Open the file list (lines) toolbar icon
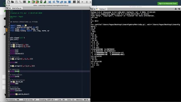 (x=24, y=2)
